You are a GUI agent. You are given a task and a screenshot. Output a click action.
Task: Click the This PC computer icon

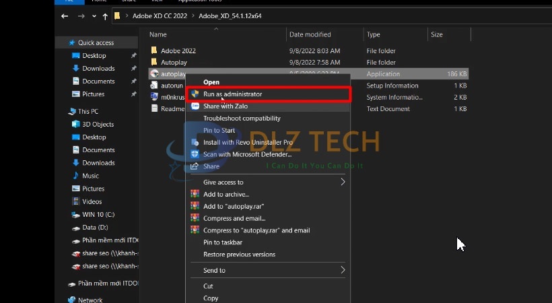click(x=72, y=111)
